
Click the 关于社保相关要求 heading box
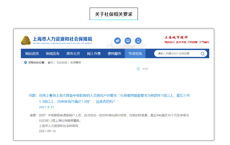pyautogui.click(x=114, y=14)
